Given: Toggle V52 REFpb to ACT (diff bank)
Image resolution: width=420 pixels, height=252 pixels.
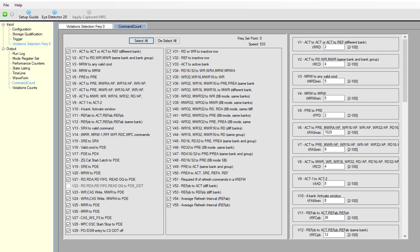Looking at the screenshot, I should 169,186.
